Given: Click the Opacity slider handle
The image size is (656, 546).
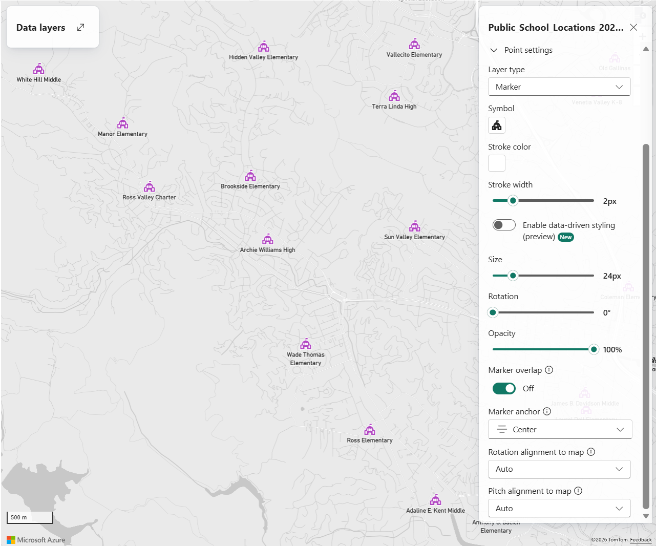Looking at the screenshot, I should 594,350.
